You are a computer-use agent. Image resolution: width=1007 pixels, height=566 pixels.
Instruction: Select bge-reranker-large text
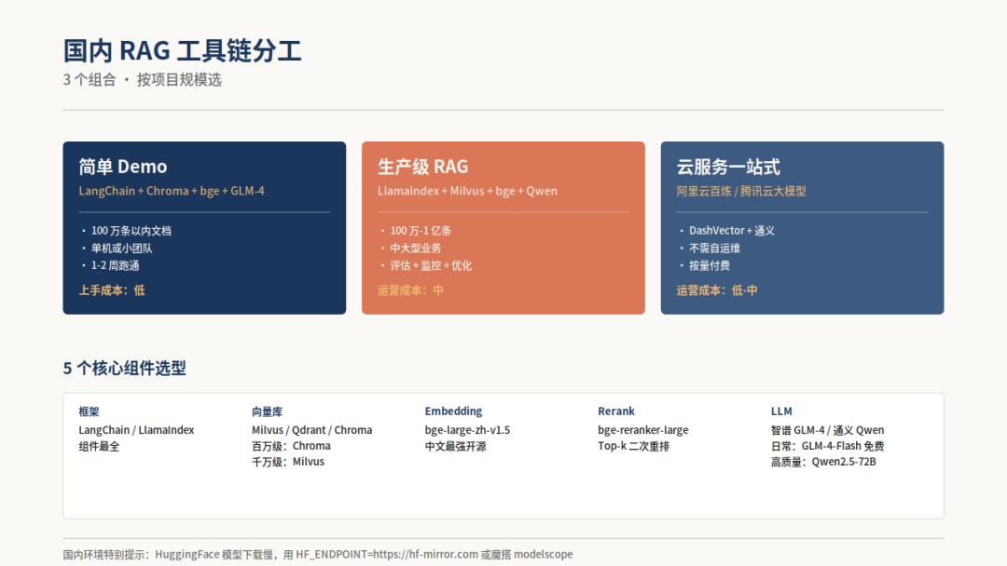(642, 430)
